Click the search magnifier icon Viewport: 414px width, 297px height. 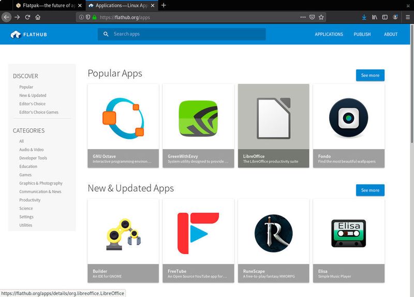pos(106,34)
